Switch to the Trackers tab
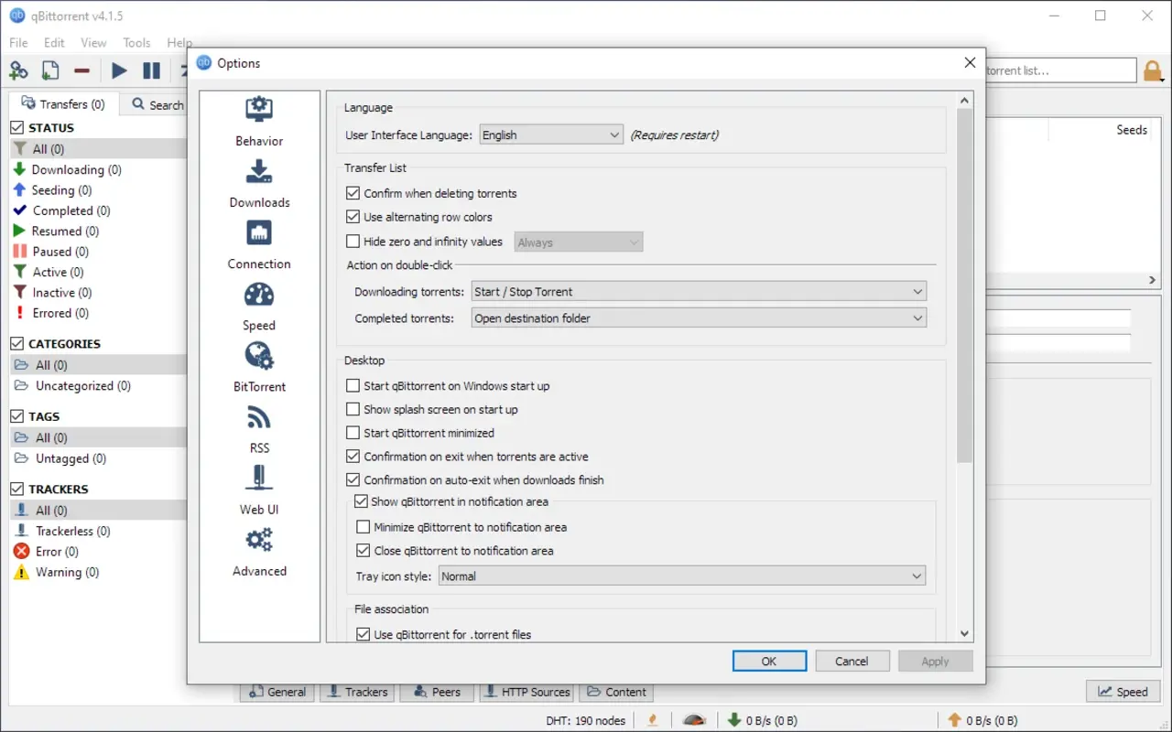The height and width of the screenshot is (732, 1172). (x=356, y=692)
